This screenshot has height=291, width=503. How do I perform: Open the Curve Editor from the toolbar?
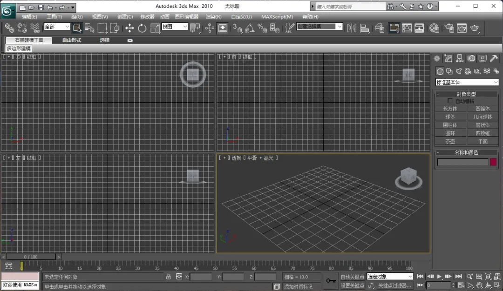407,28
